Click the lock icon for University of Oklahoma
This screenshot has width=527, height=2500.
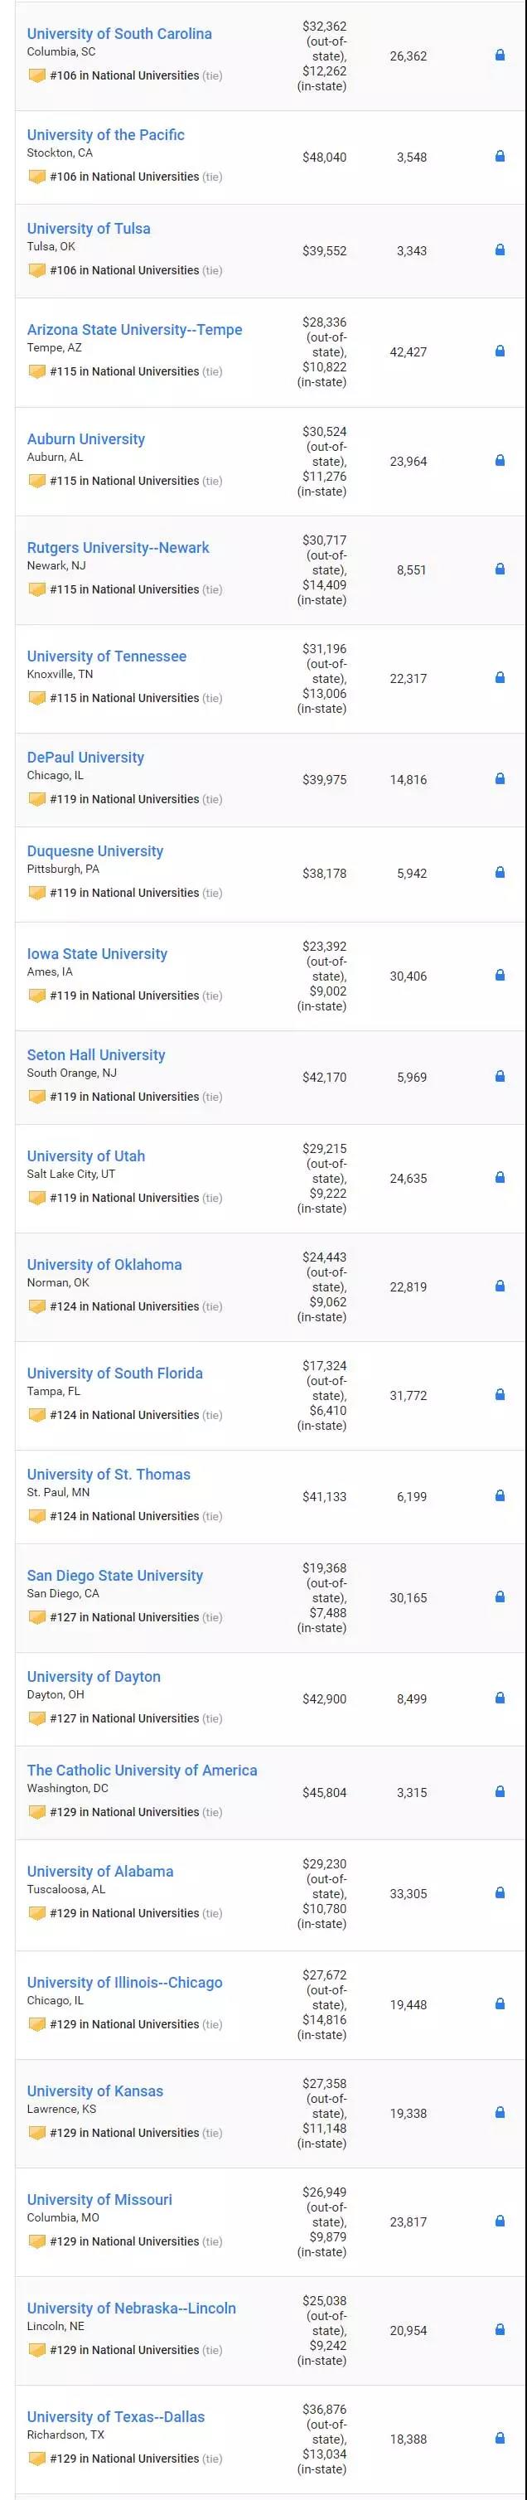(x=500, y=1286)
